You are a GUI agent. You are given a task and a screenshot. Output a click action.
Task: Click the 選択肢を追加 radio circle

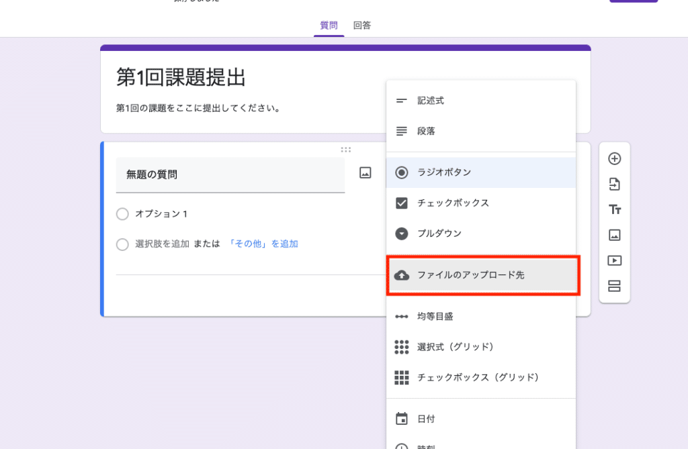122,244
